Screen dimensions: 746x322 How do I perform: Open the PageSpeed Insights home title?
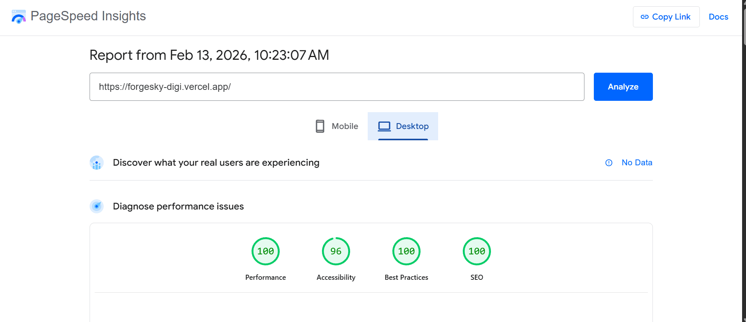(x=88, y=16)
